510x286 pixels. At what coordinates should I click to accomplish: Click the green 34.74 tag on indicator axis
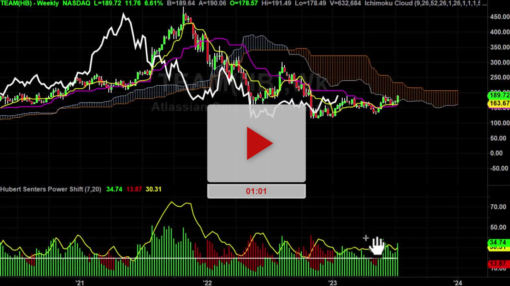click(x=499, y=243)
